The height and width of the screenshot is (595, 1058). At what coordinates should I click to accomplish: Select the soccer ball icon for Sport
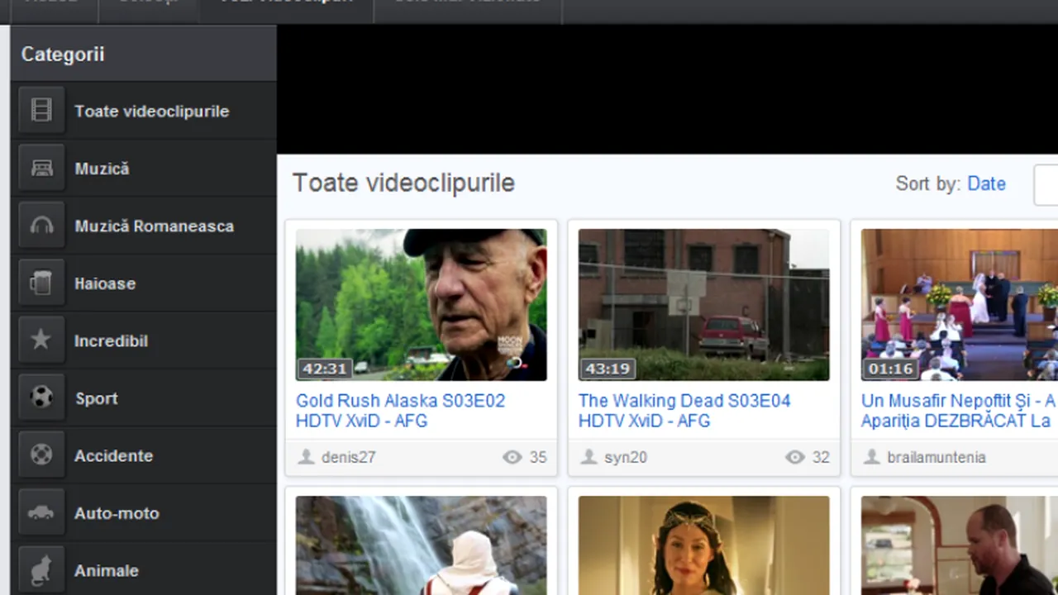pyautogui.click(x=41, y=398)
